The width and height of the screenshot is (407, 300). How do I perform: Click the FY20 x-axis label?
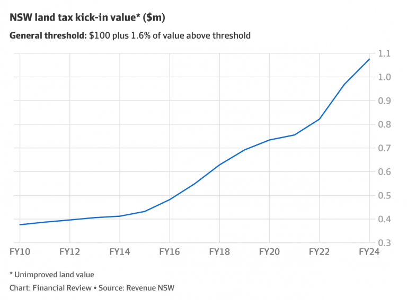point(269,252)
